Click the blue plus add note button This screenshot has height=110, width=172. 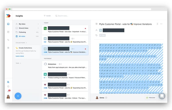(x=18, y=96)
